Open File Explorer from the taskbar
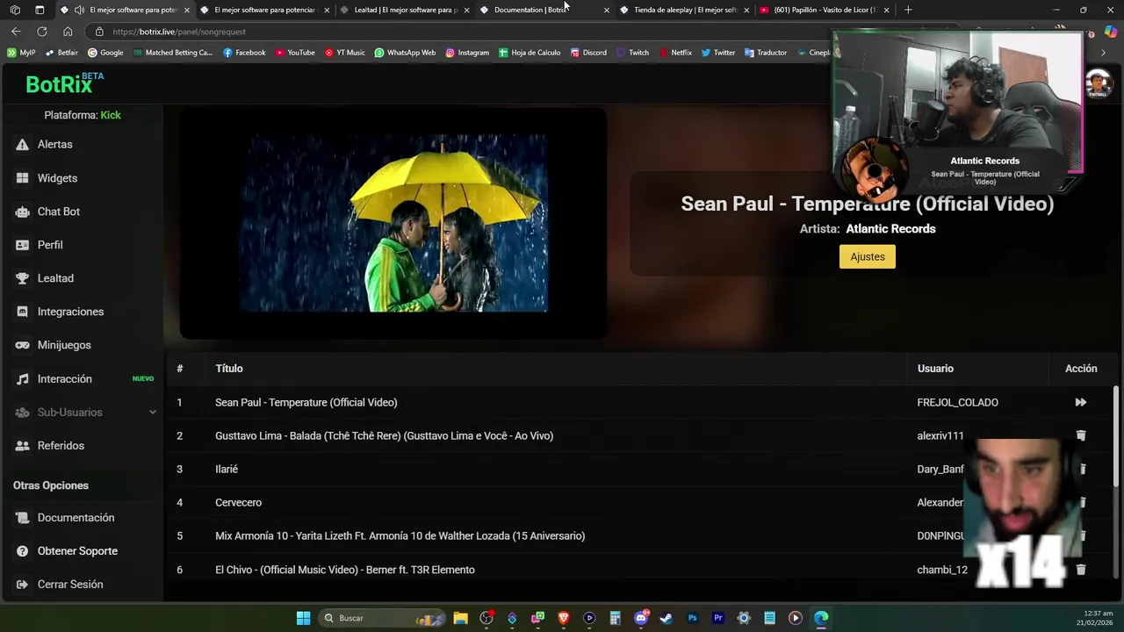The image size is (1124, 632). tap(460, 618)
